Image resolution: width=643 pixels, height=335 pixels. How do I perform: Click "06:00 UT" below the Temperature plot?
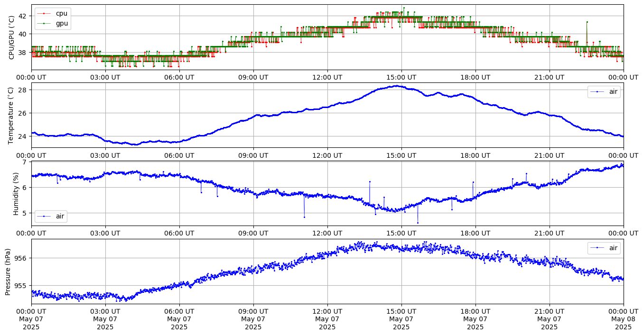(x=179, y=155)
